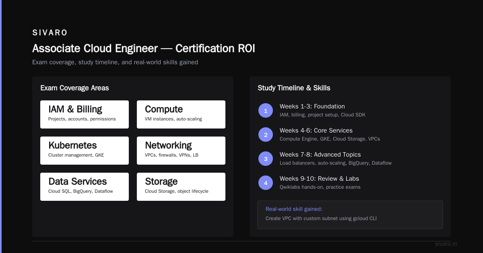Click the Data Services coverage card
The height and width of the screenshot is (253, 483).
pos(85,187)
